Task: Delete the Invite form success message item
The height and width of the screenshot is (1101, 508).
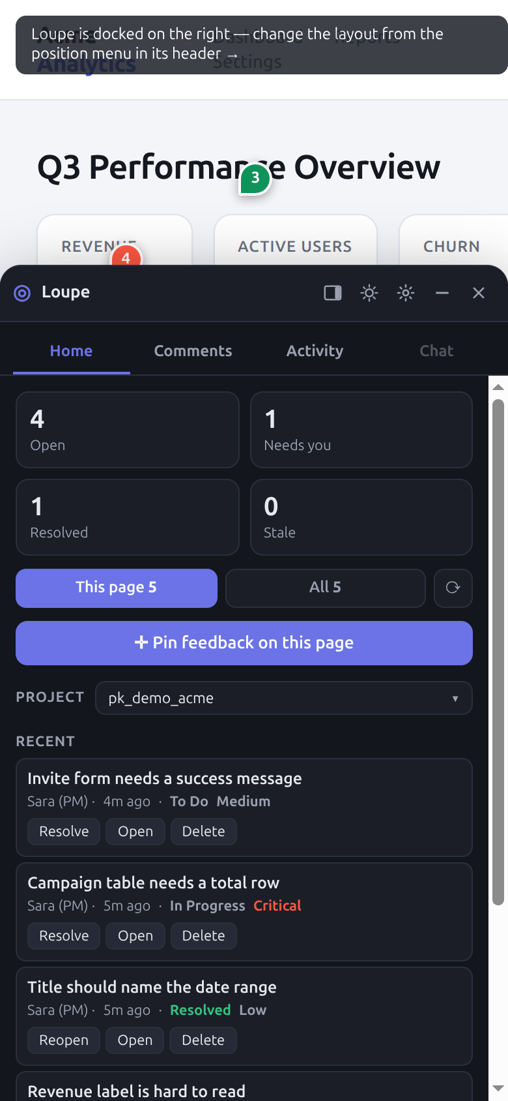Action: (x=204, y=832)
